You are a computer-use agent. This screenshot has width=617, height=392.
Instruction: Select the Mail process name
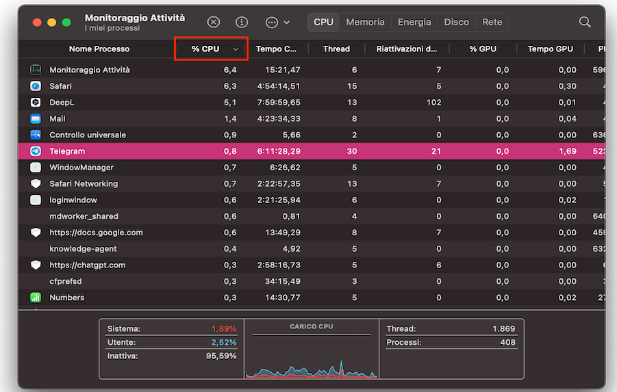pyautogui.click(x=57, y=119)
